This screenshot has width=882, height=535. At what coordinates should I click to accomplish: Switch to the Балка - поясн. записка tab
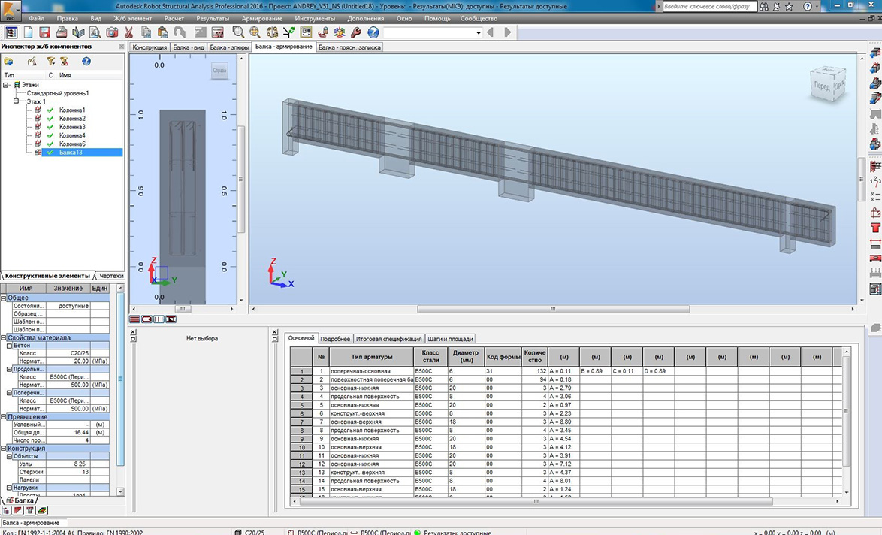(350, 47)
